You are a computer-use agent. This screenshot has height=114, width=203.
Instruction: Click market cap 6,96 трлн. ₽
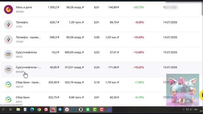tap(76, 97)
